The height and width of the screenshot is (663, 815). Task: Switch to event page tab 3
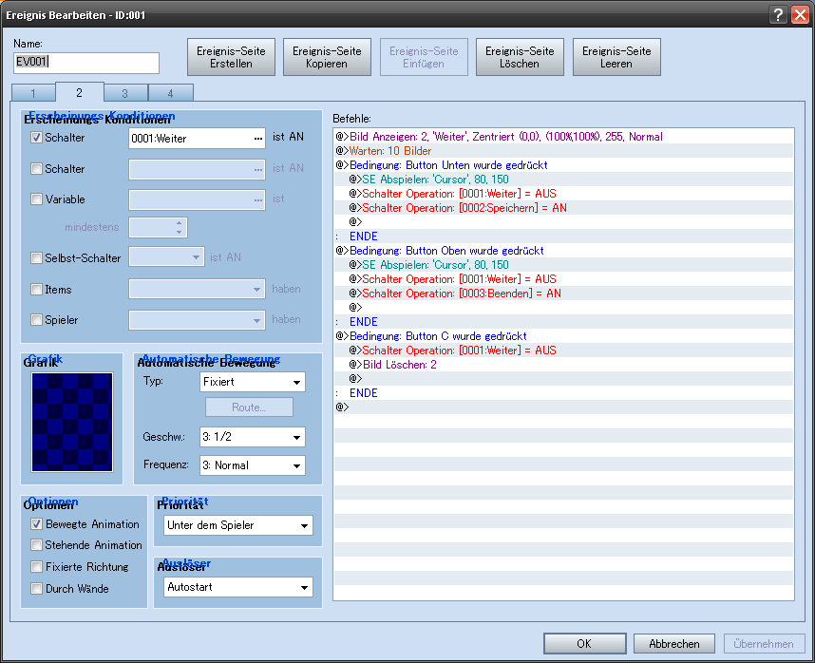click(125, 93)
